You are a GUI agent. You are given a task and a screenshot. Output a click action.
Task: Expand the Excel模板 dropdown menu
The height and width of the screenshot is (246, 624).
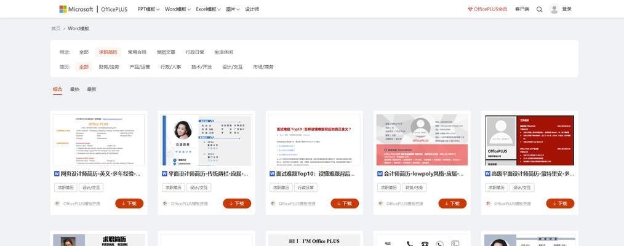coord(208,9)
